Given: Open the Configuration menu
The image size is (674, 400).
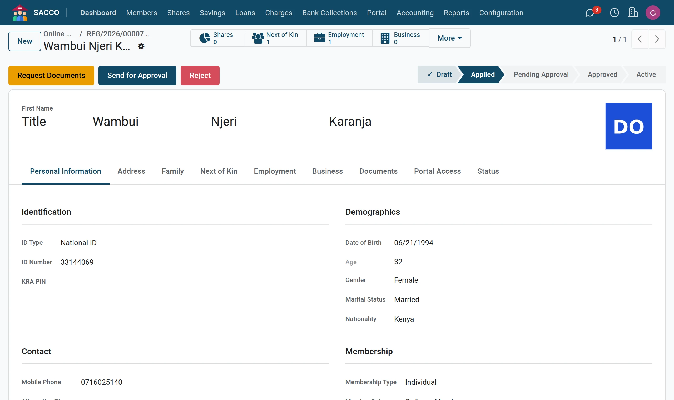Looking at the screenshot, I should (501, 13).
